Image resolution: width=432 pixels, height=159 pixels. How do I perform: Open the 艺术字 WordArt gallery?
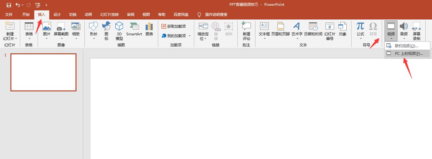(x=297, y=31)
